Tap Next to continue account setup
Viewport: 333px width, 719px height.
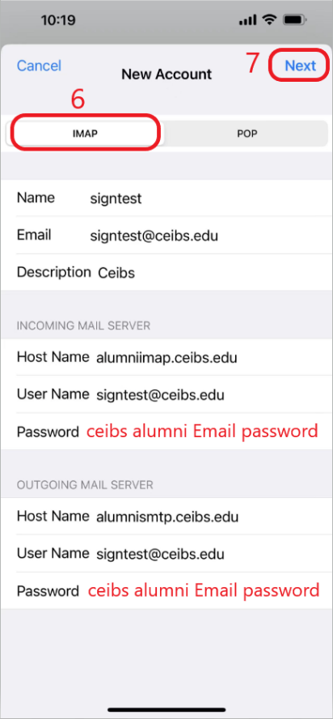tap(301, 66)
